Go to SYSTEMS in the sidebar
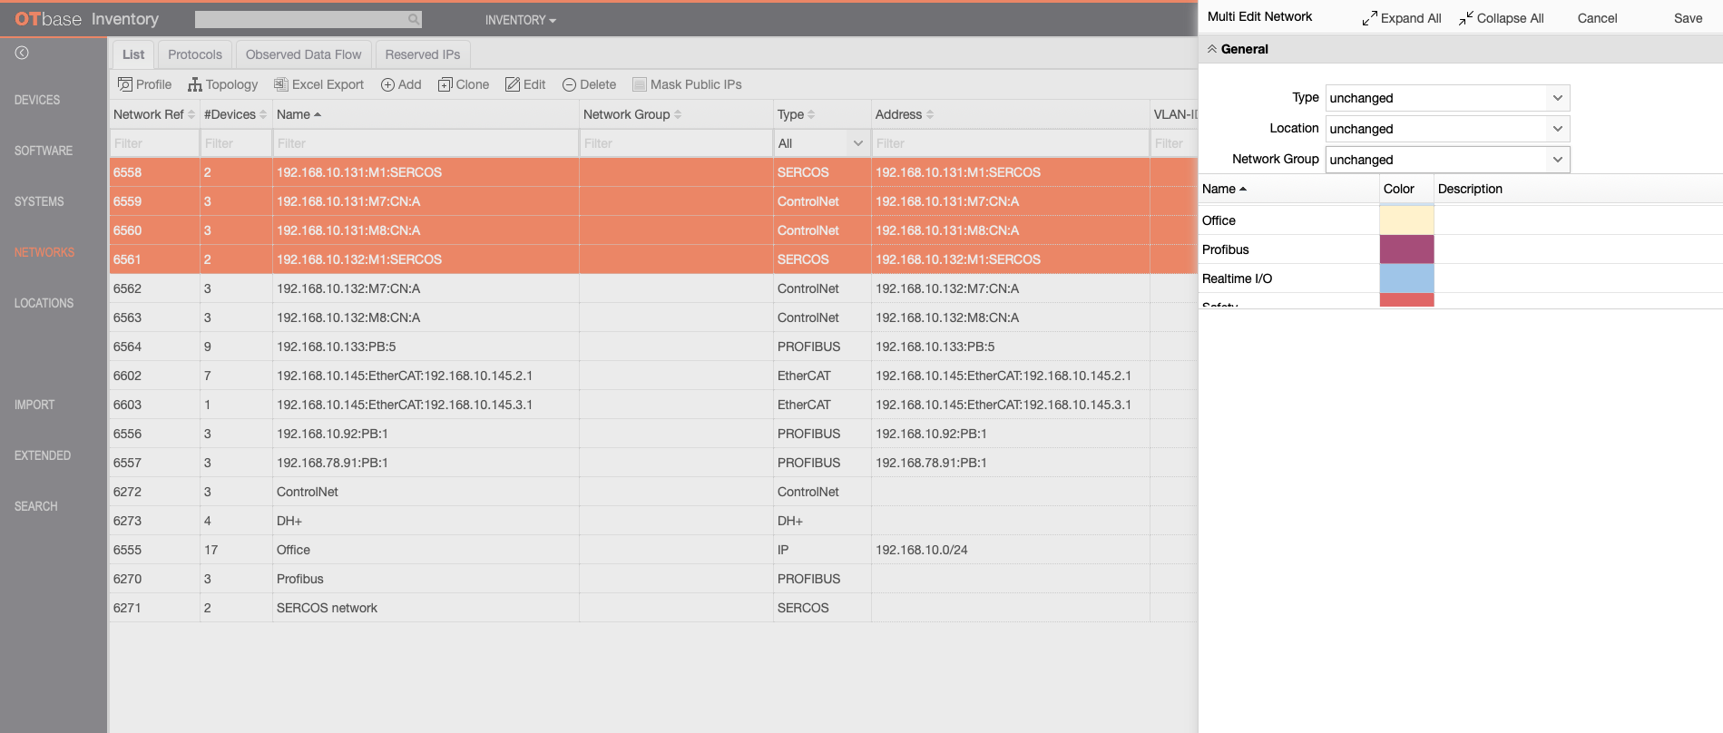 coord(39,201)
